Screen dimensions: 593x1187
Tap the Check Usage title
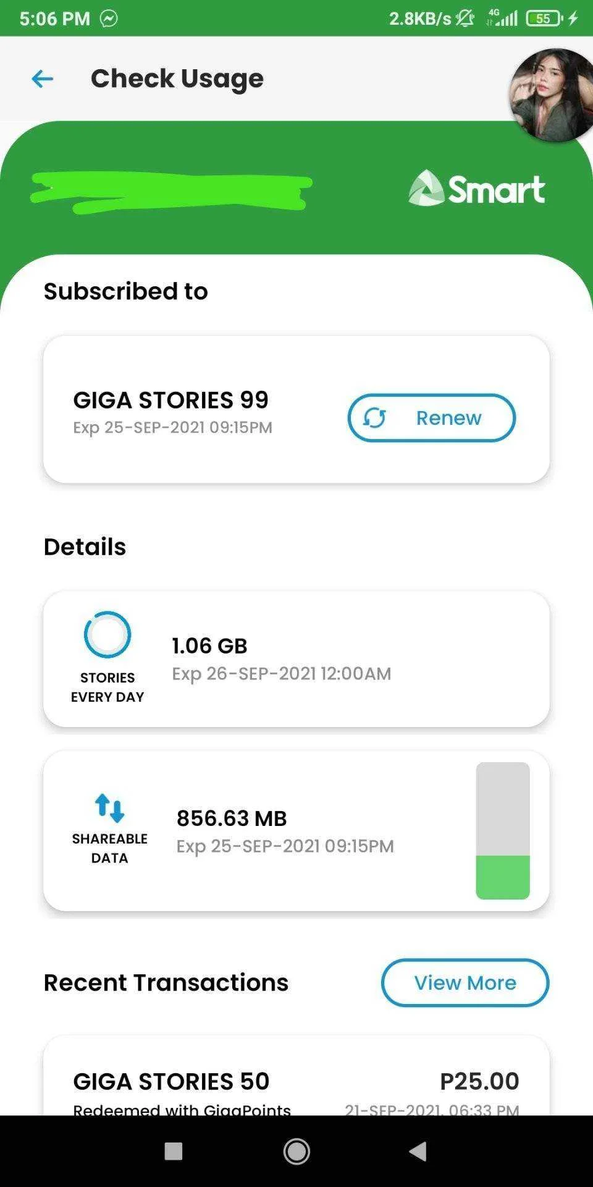coord(177,79)
